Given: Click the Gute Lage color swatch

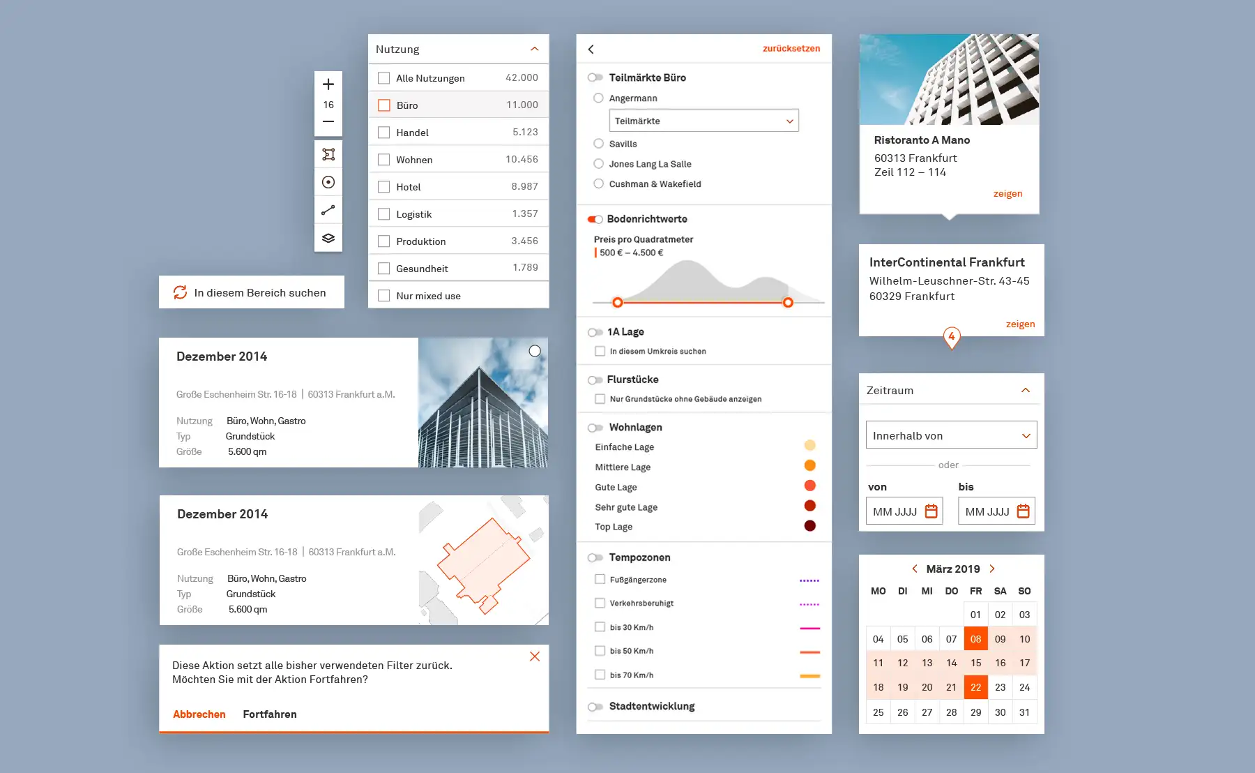Looking at the screenshot, I should 809,486.
